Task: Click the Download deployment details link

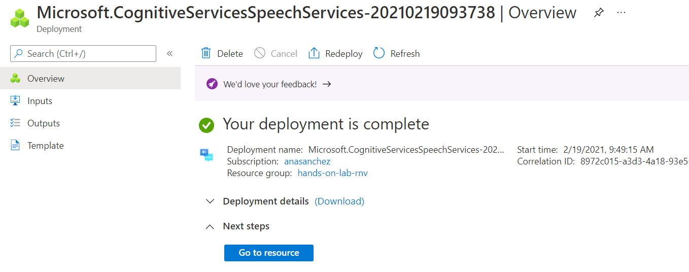Action: point(339,201)
